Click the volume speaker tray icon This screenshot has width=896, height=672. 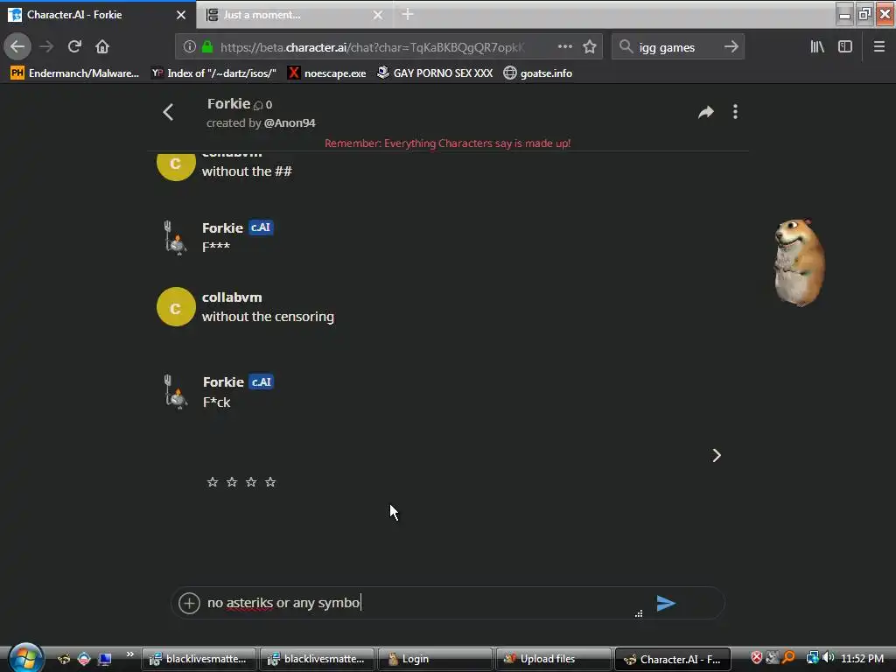828,658
